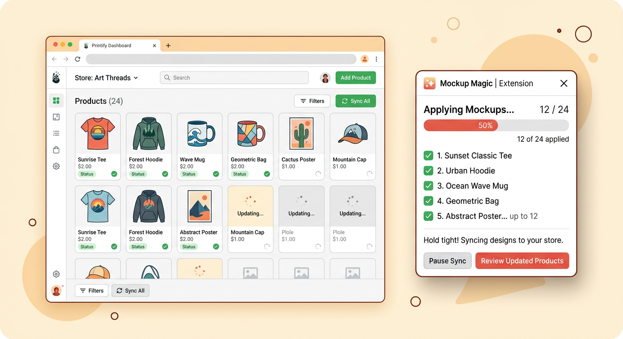Open the browser three-dot menu
The image size is (623, 339).
click(x=377, y=59)
